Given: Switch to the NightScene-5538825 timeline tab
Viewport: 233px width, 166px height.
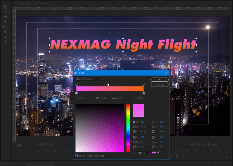Looking at the screenshot, I should coord(10,163).
